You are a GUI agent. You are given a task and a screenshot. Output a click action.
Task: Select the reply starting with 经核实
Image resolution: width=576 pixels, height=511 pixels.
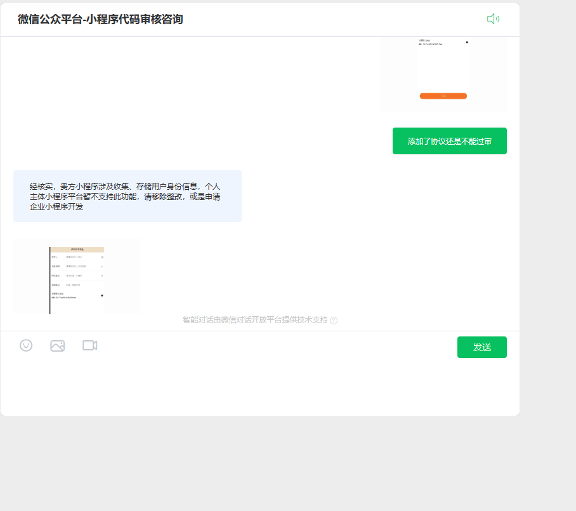point(128,196)
